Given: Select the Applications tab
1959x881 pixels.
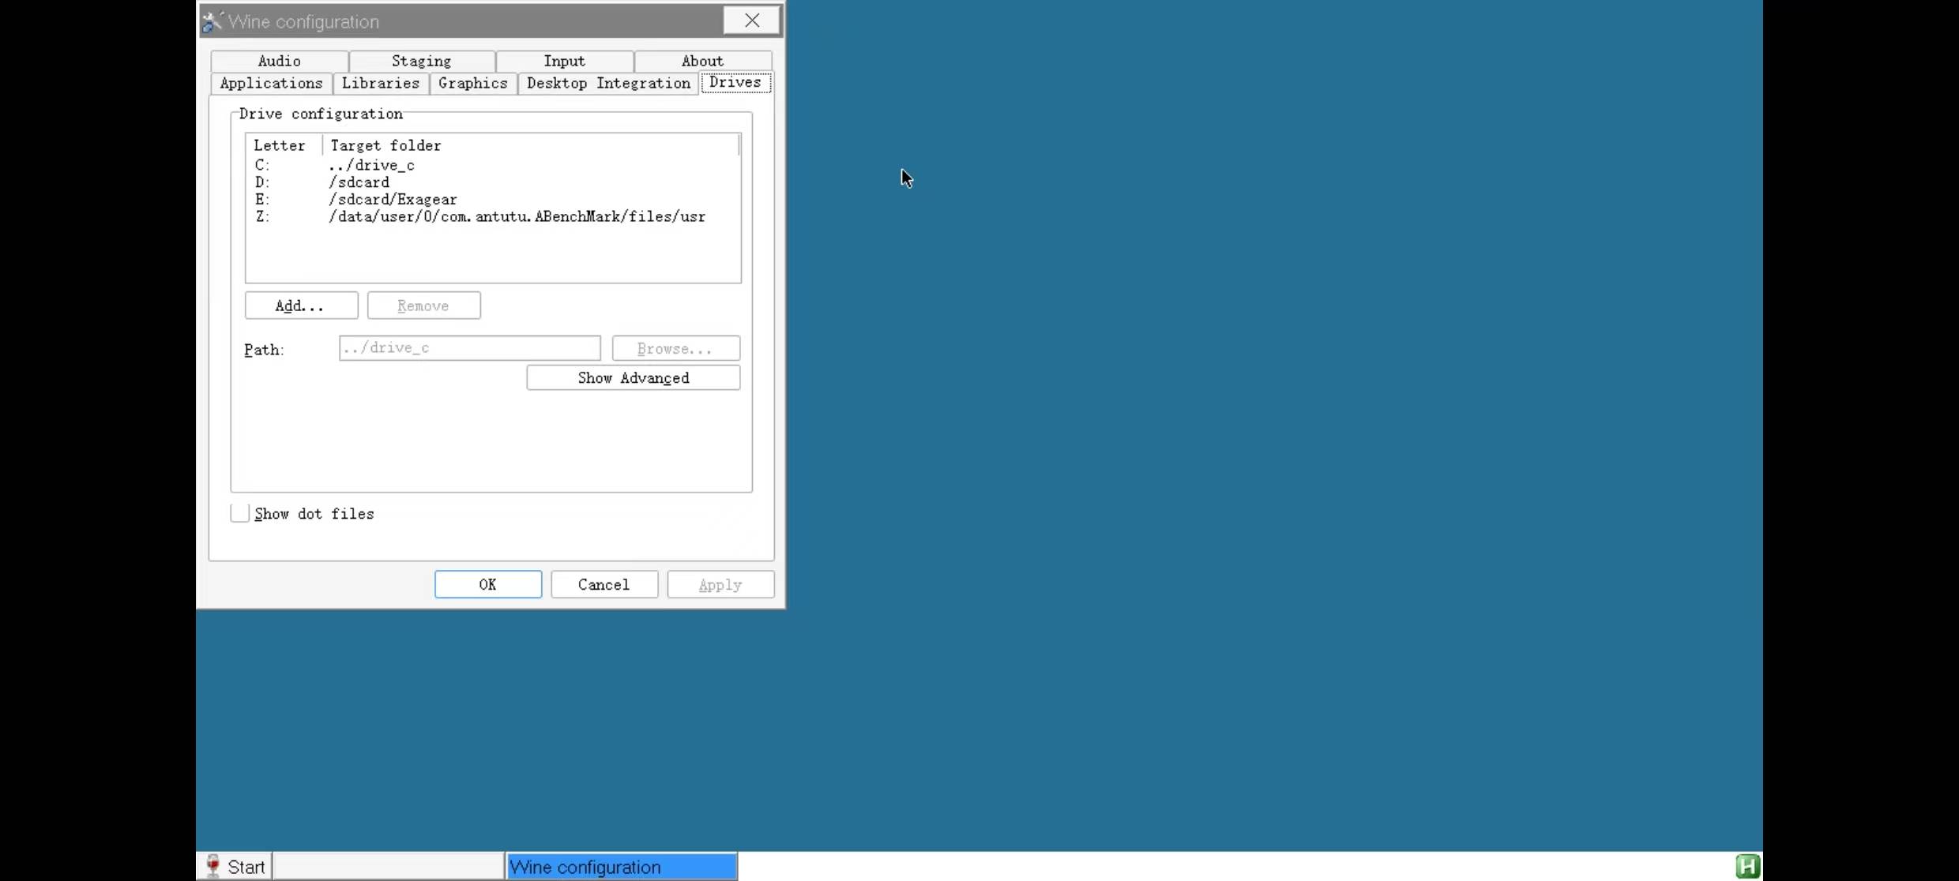Looking at the screenshot, I should (x=271, y=84).
